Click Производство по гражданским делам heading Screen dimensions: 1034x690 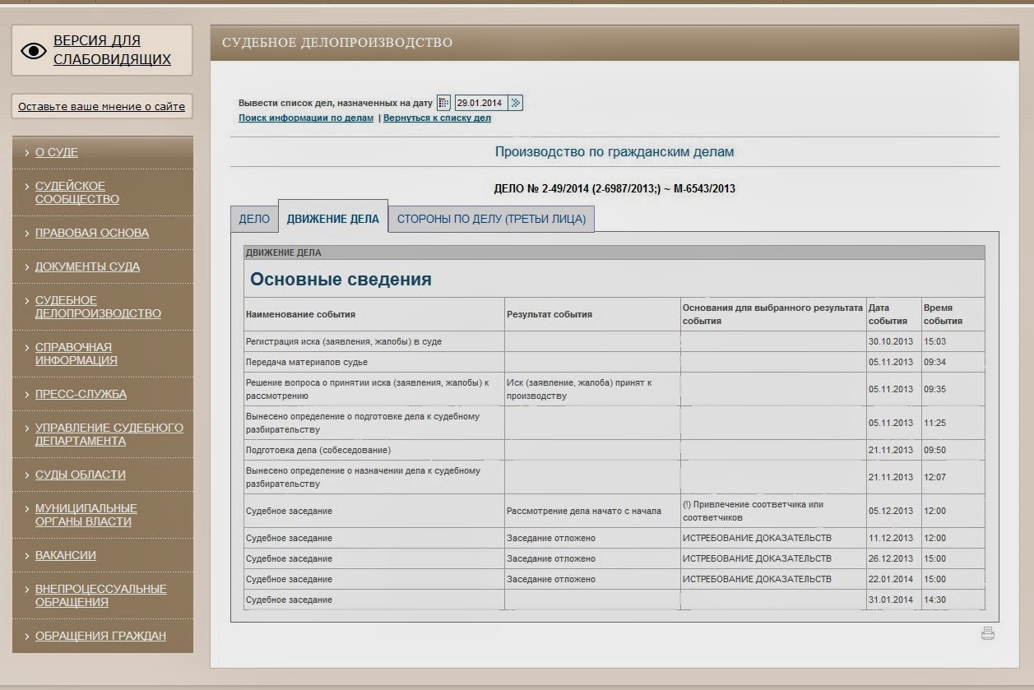(x=614, y=152)
